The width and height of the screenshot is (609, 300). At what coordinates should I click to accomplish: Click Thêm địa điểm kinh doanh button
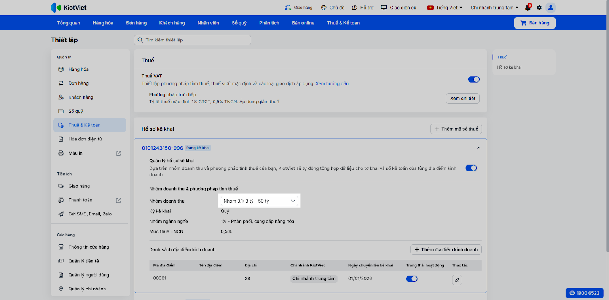point(446,250)
